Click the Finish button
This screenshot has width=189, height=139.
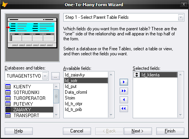(170, 131)
